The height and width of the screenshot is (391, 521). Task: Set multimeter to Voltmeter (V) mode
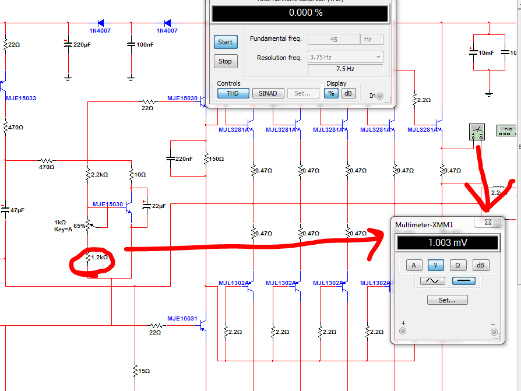click(435, 265)
